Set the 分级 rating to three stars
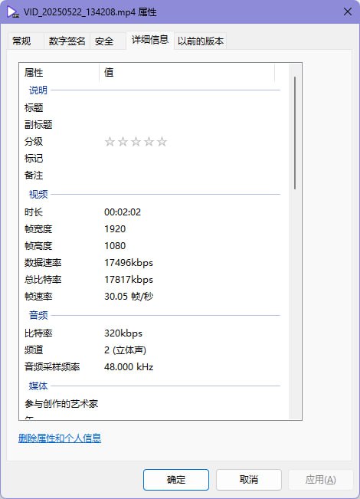This screenshot has height=499, width=360. [136, 142]
